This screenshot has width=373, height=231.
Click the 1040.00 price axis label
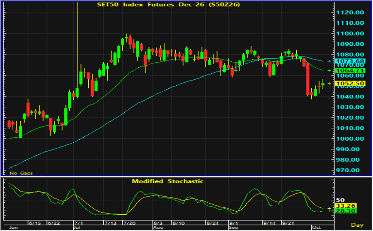click(x=350, y=96)
